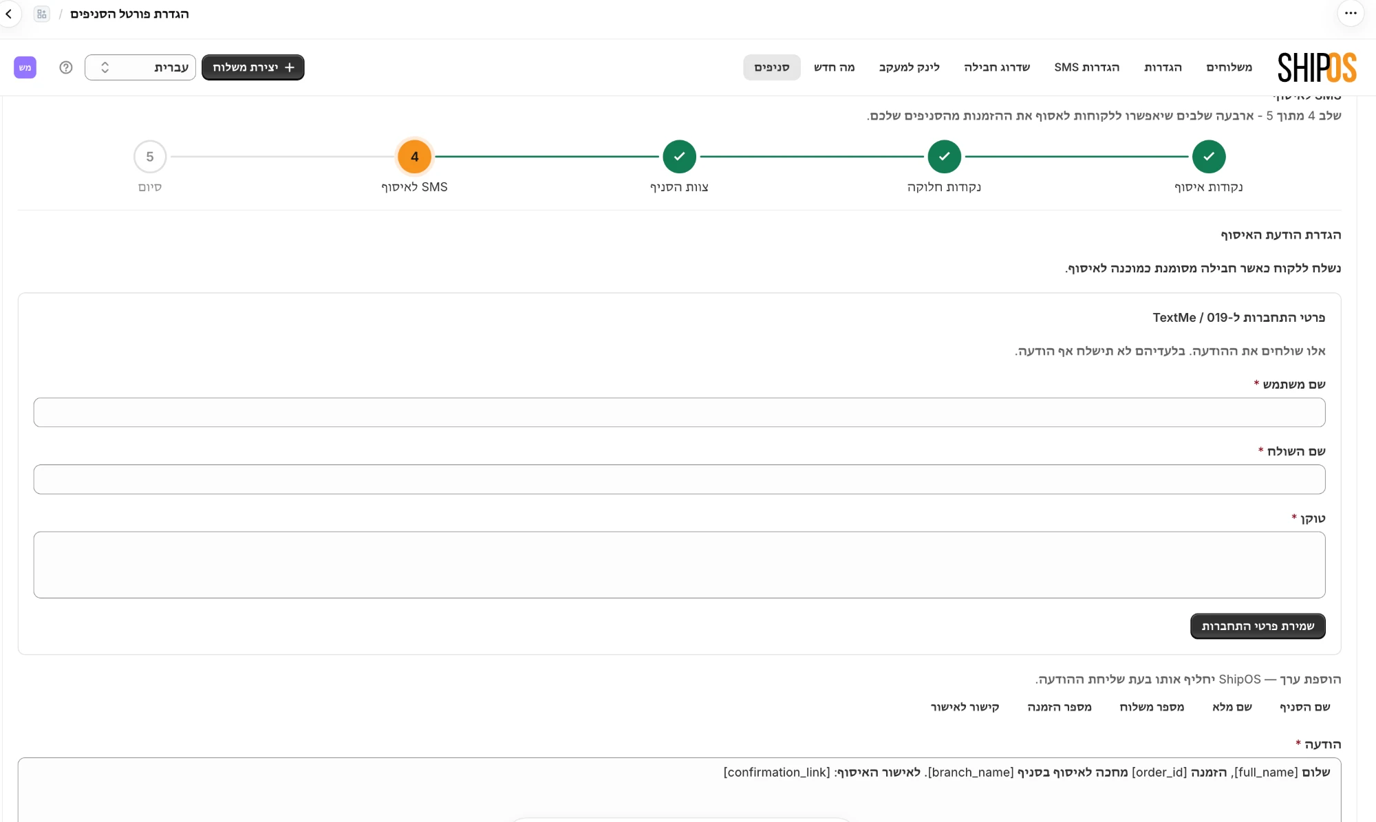Viewport: 1376px width, 822px height.
Task: Go to completed step צוות הסניף
Action: (680, 157)
